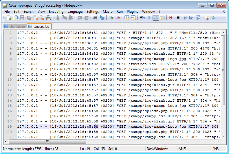Open the Macro menu
Image resolution: width=229 pixels, height=154 pixels.
tap(108, 12)
